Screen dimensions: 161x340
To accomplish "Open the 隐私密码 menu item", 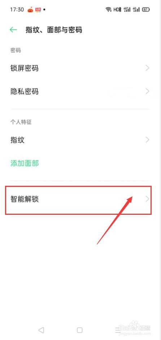I will pos(80,91).
